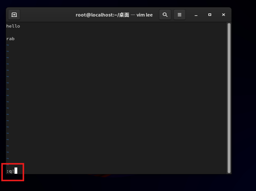Open the hamburger menu button
The image size is (256, 191).
[179, 15]
